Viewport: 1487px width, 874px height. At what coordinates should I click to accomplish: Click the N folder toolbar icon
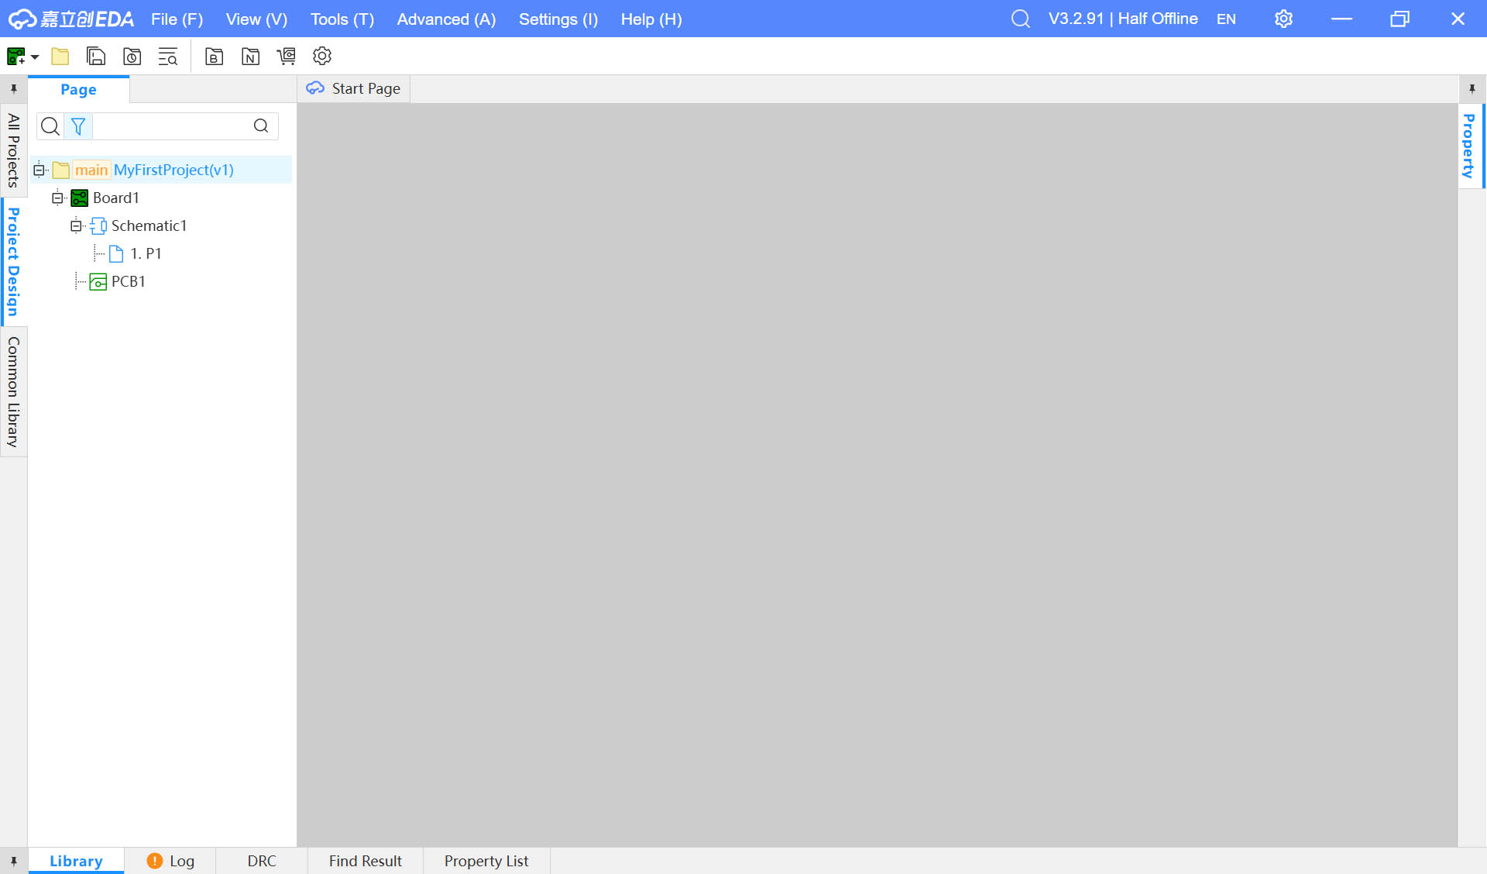pos(250,57)
